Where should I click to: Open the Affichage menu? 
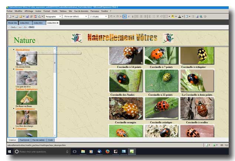pos(29,11)
